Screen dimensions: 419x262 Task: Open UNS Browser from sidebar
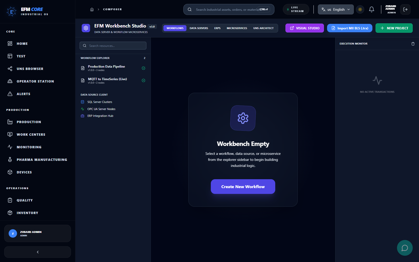(x=30, y=69)
